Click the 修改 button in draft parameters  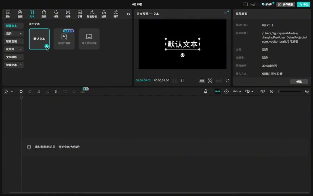pos(299,81)
